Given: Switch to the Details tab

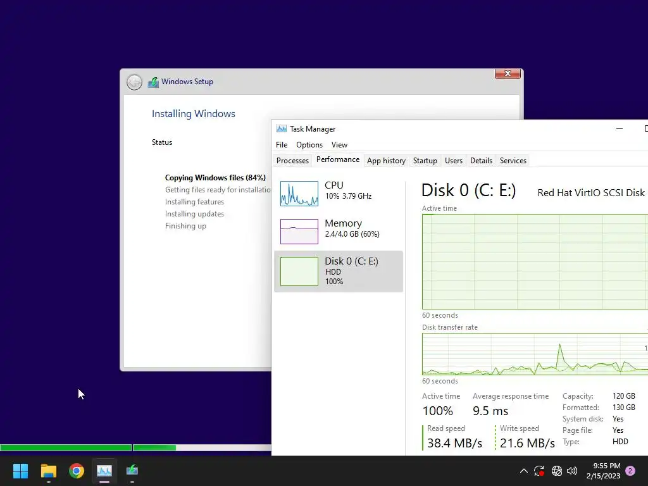Looking at the screenshot, I should pos(481,161).
